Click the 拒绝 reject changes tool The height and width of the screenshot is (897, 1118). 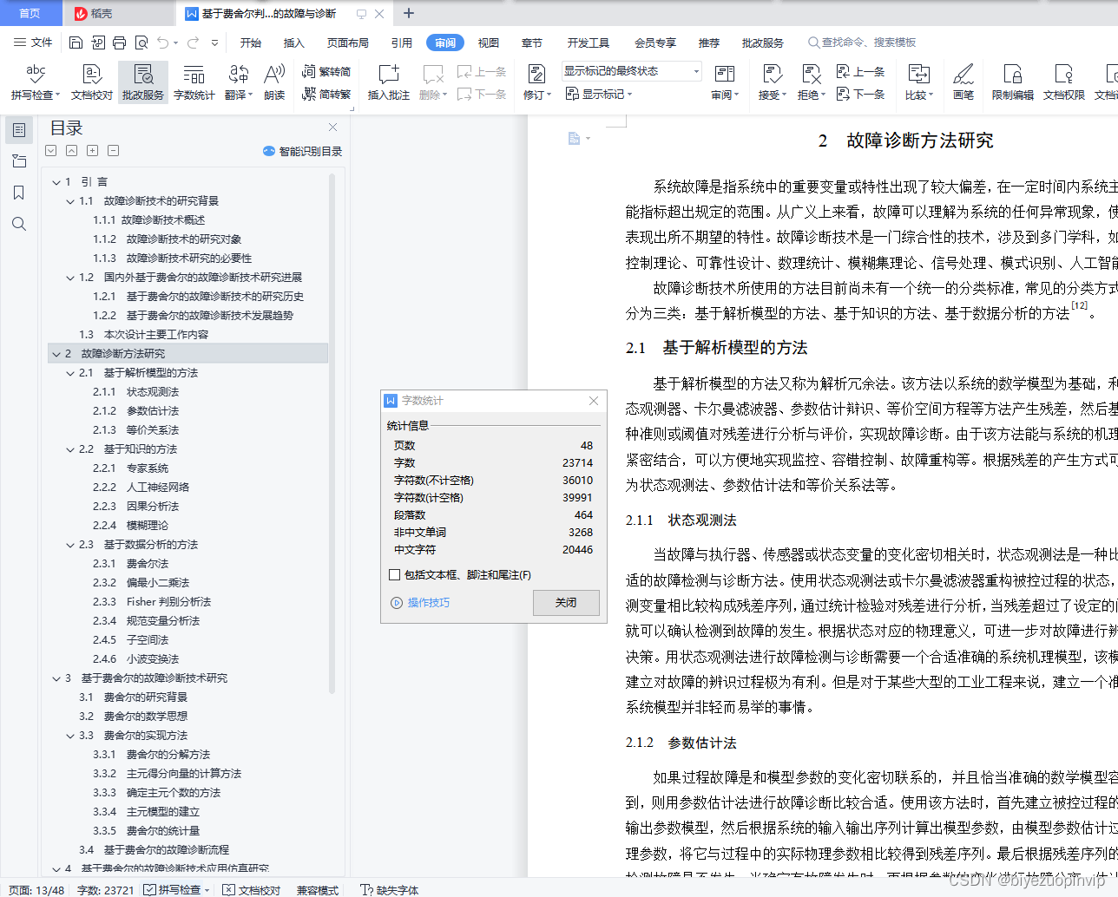pos(812,82)
